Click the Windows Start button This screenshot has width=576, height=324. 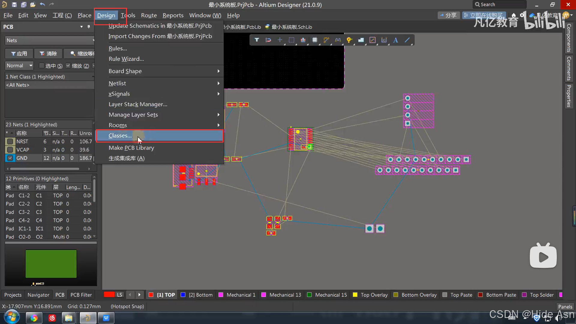tap(12, 317)
